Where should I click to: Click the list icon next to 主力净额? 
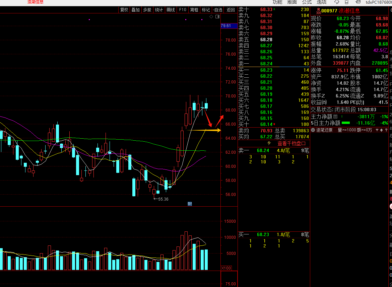[x=335, y=117]
